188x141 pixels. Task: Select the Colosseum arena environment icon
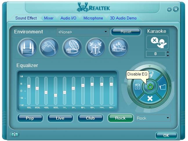click(72, 48)
